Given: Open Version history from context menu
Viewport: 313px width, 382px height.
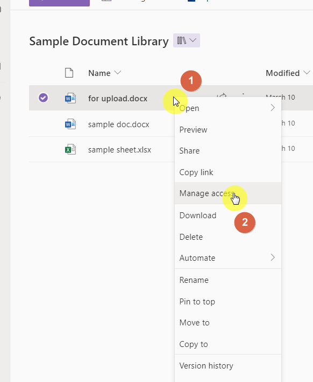Looking at the screenshot, I should pos(228,366).
